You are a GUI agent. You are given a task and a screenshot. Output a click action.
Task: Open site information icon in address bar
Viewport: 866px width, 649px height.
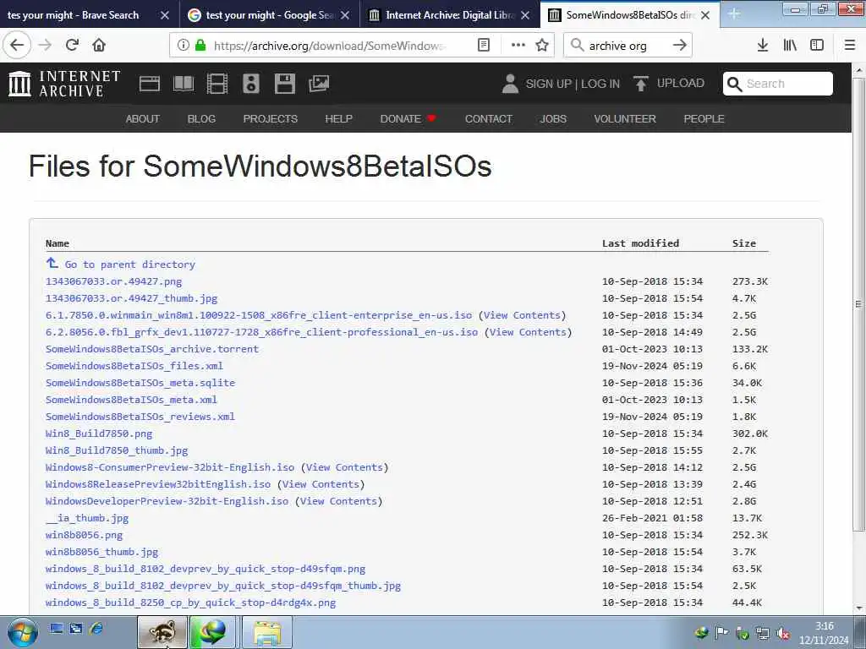(183, 45)
